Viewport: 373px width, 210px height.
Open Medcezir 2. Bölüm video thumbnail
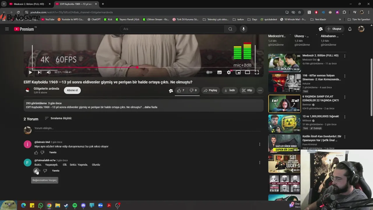pos(284,63)
